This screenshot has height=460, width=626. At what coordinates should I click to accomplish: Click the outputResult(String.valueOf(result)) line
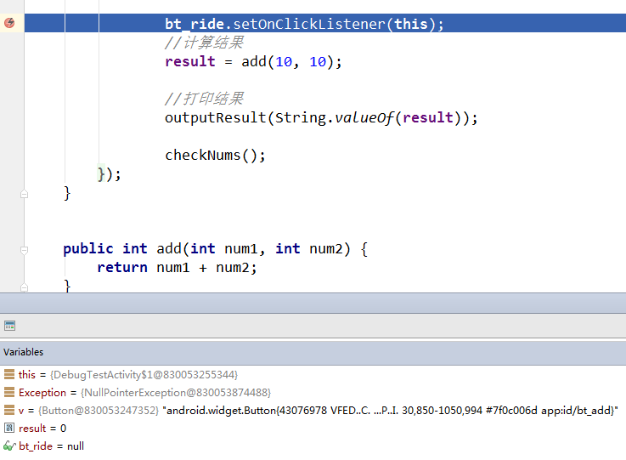tap(321, 118)
